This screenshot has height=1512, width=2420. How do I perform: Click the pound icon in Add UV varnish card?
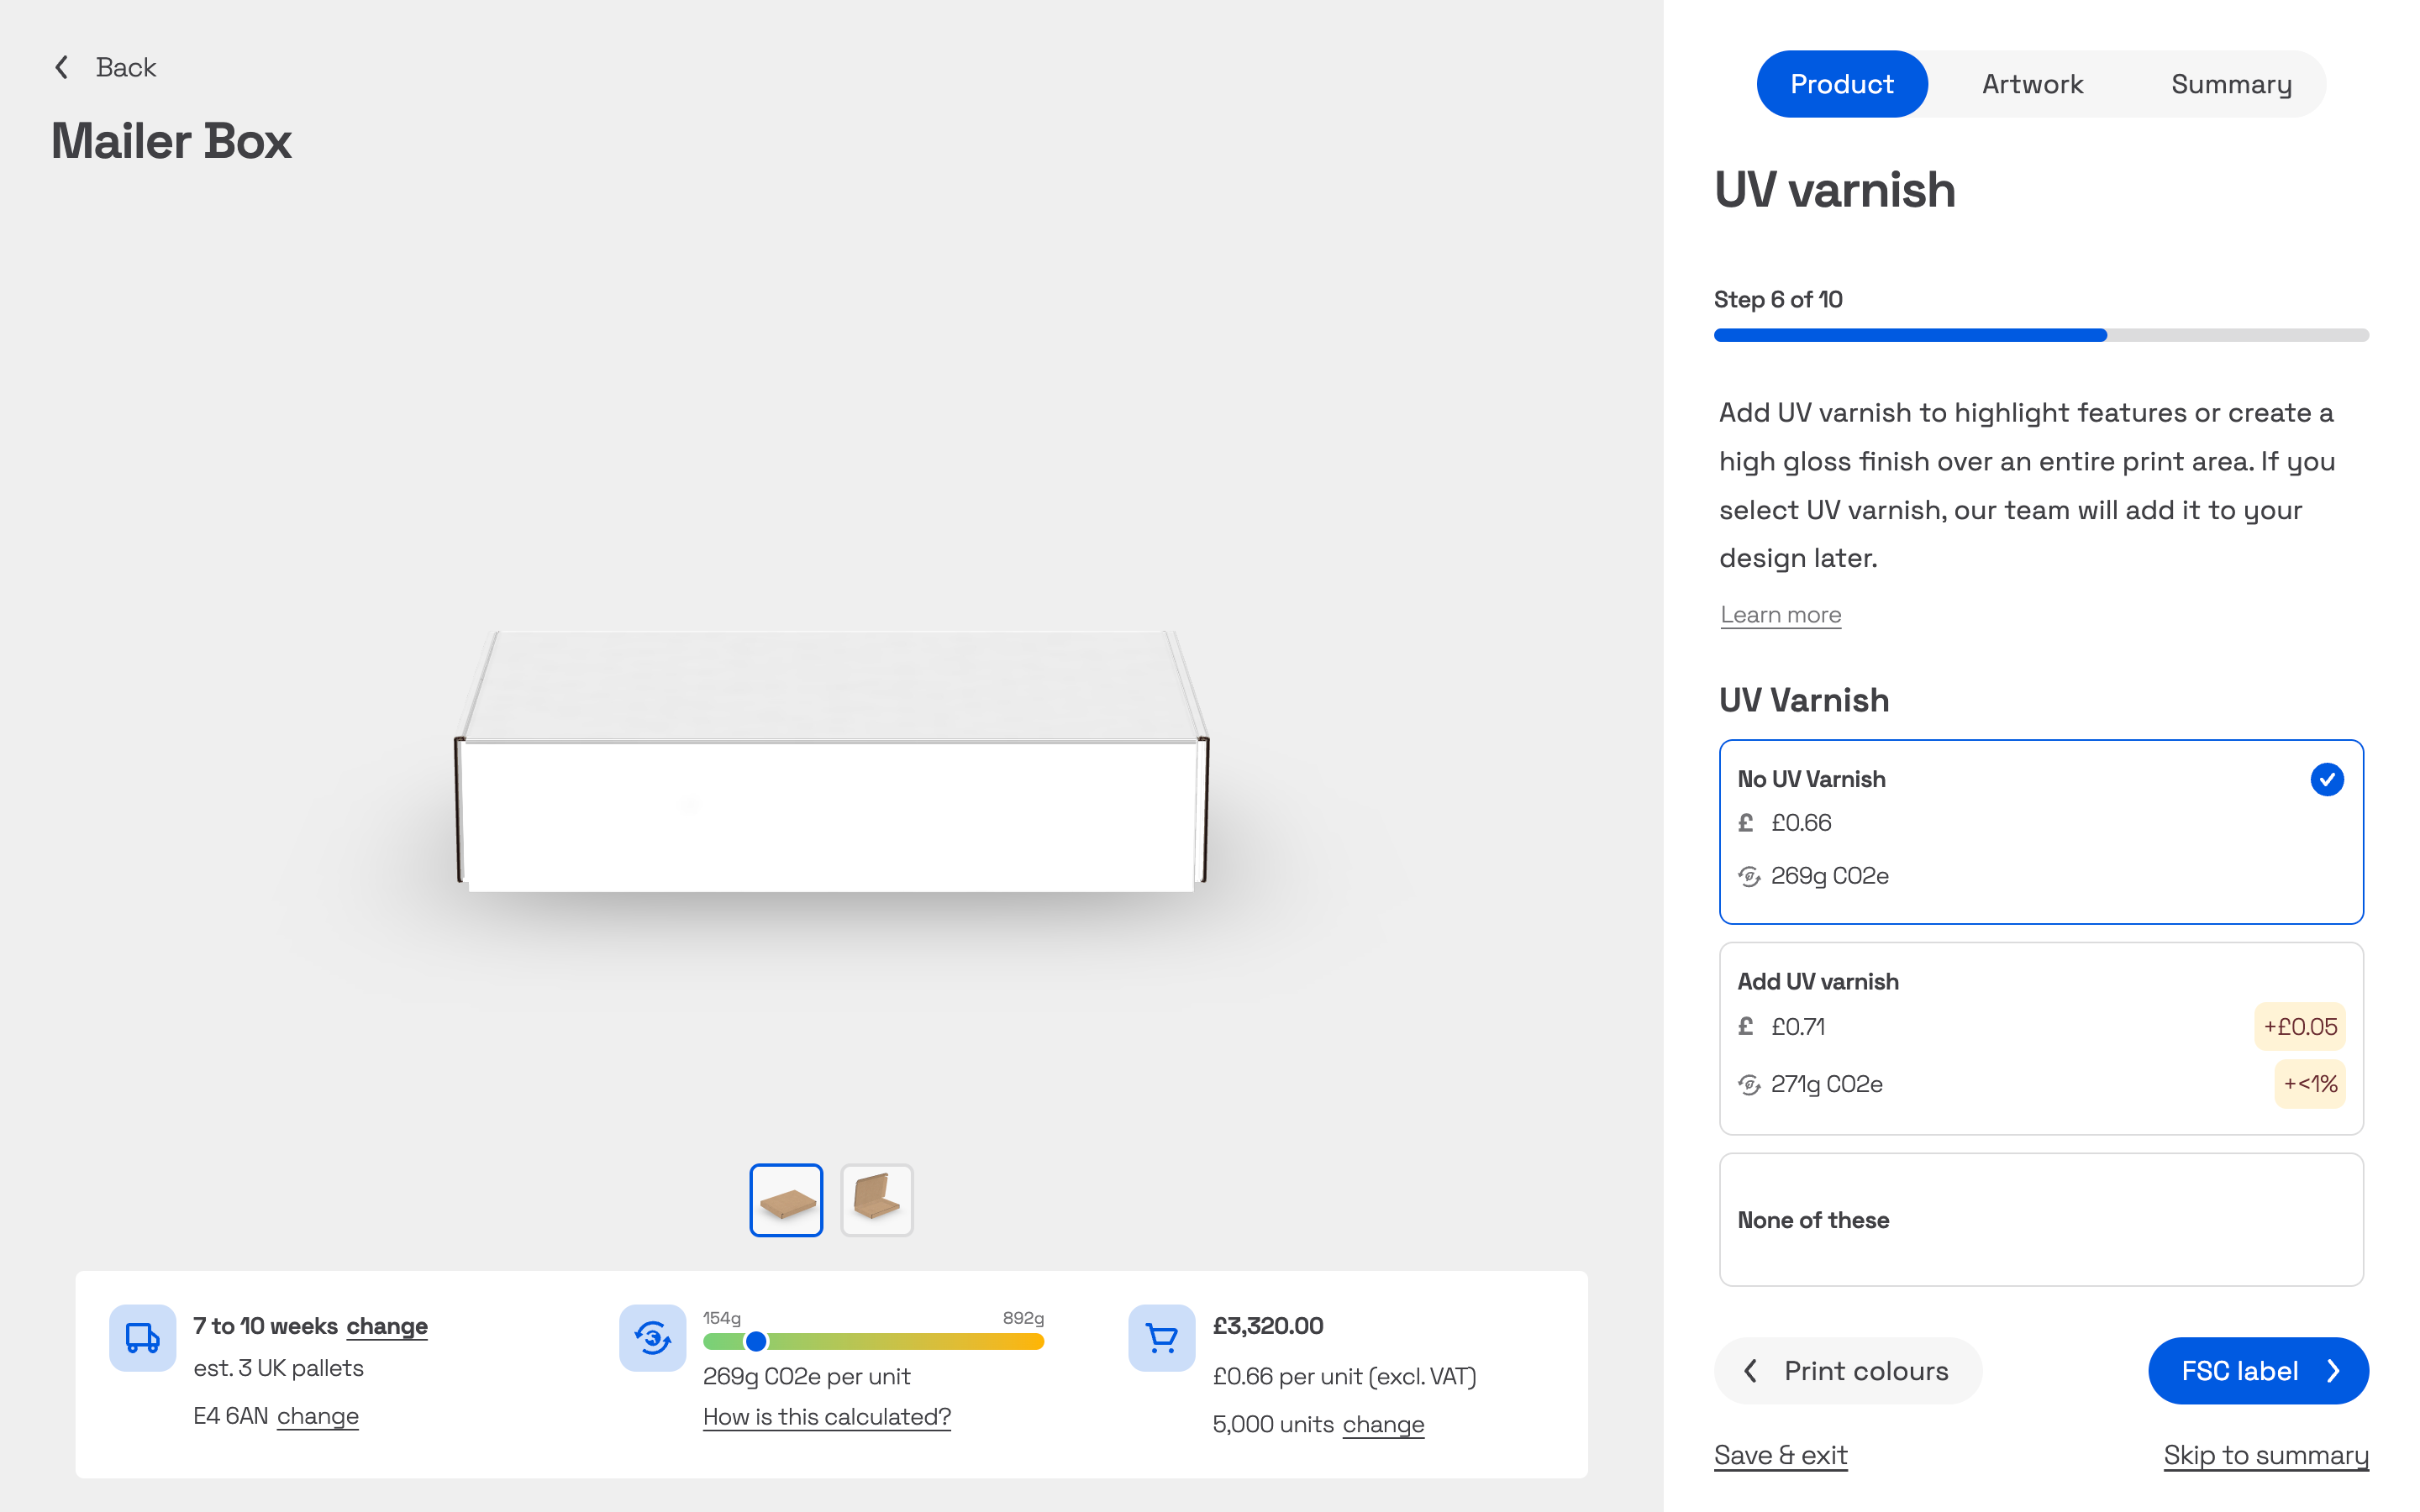[x=1746, y=1026]
